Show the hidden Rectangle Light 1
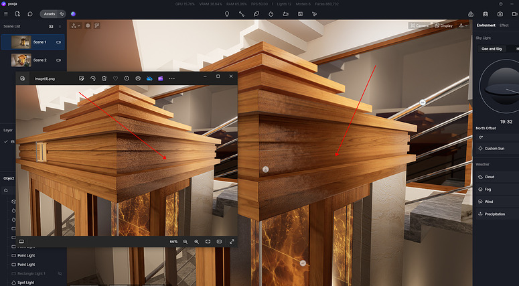Screen dimensions: 519x286 coord(60,273)
